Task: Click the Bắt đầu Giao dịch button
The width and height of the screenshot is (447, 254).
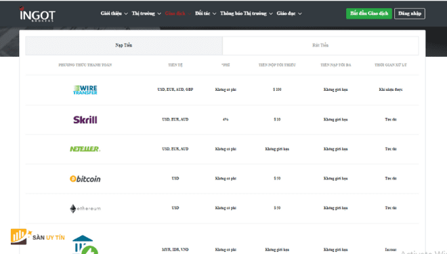Action: [x=369, y=14]
